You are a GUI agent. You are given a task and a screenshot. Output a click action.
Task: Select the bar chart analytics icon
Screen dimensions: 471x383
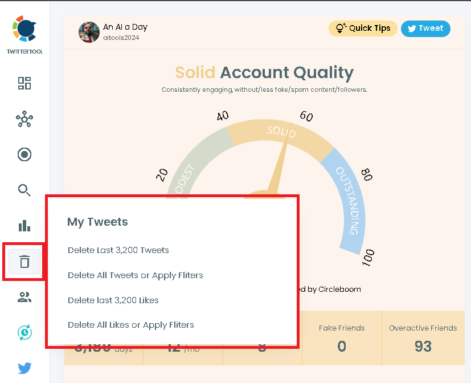pos(24,226)
